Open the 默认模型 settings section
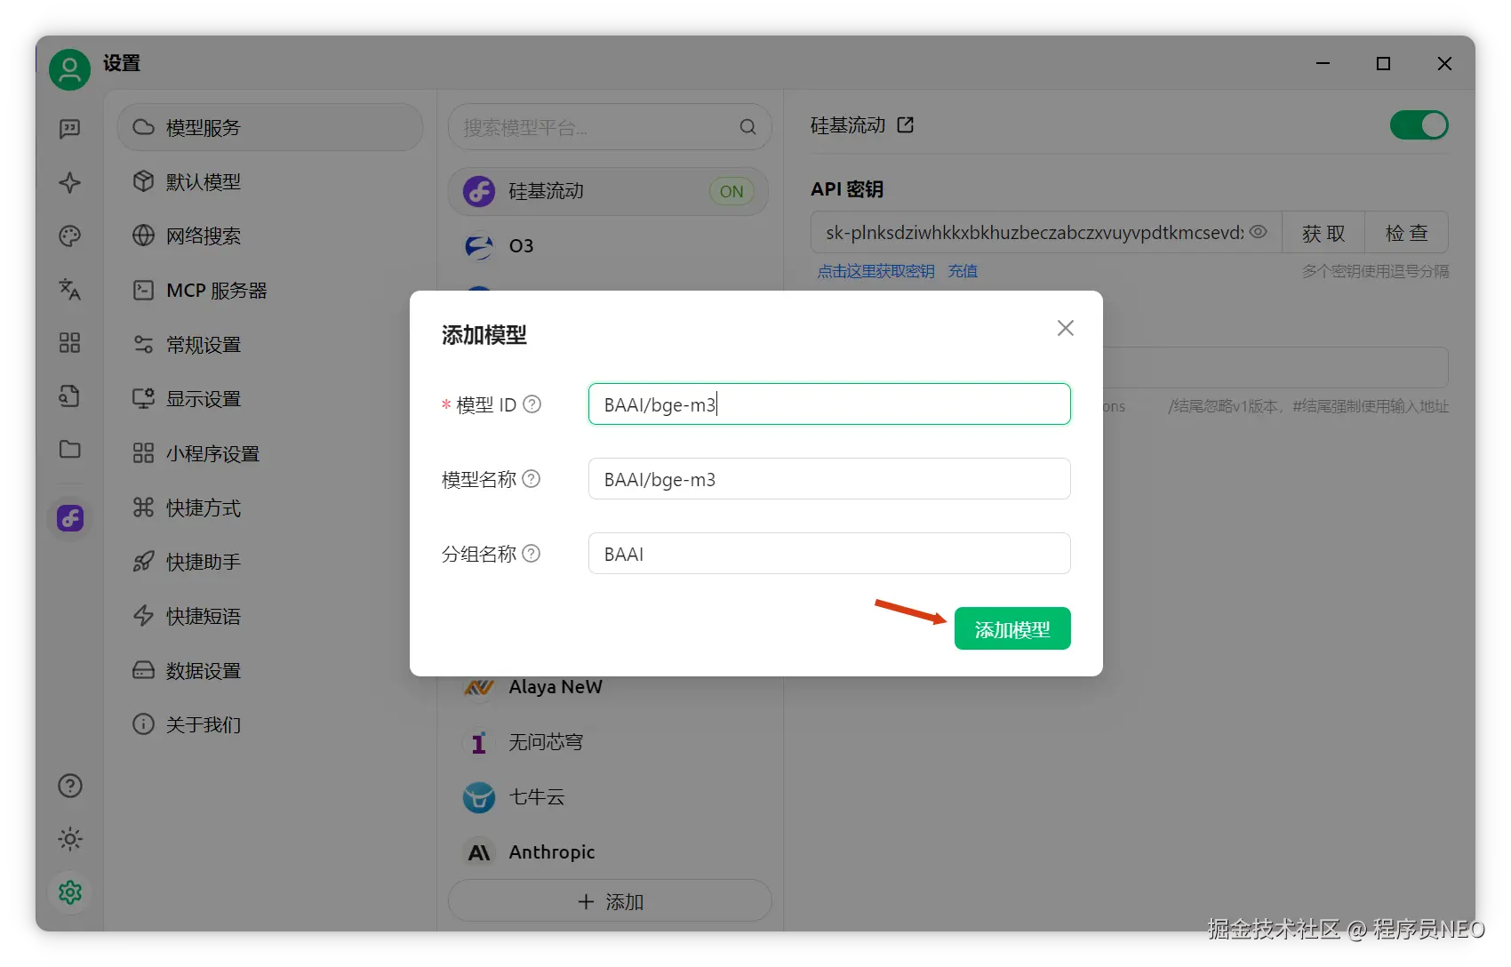This screenshot has height=967, width=1511. 270,181
